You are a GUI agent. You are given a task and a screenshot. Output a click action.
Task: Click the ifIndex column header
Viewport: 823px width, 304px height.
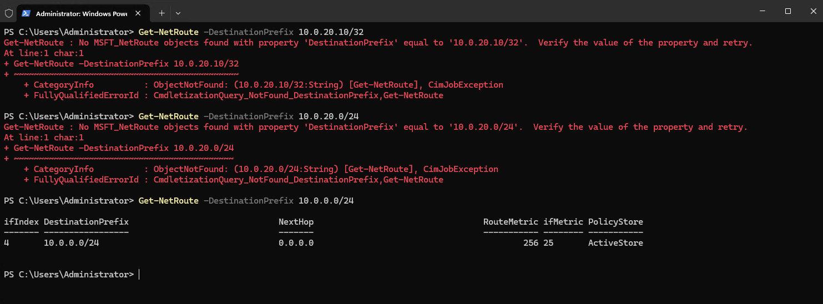click(x=21, y=222)
